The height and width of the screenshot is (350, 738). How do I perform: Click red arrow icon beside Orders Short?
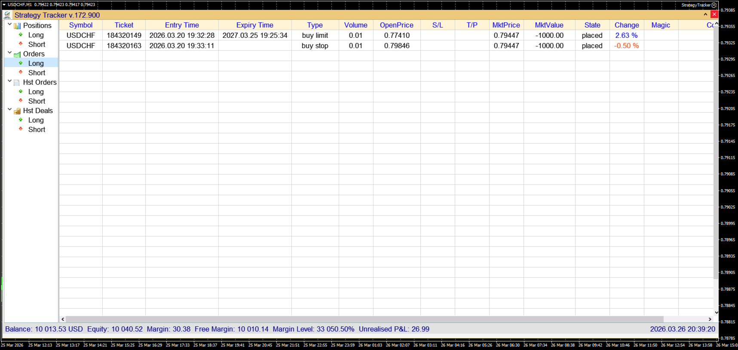pyautogui.click(x=21, y=72)
